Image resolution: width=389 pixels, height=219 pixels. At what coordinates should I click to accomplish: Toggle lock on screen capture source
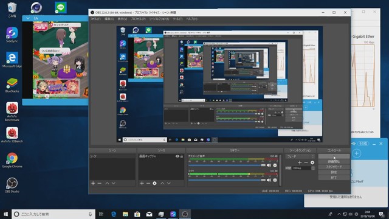pyautogui.click(x=182, y=156)
